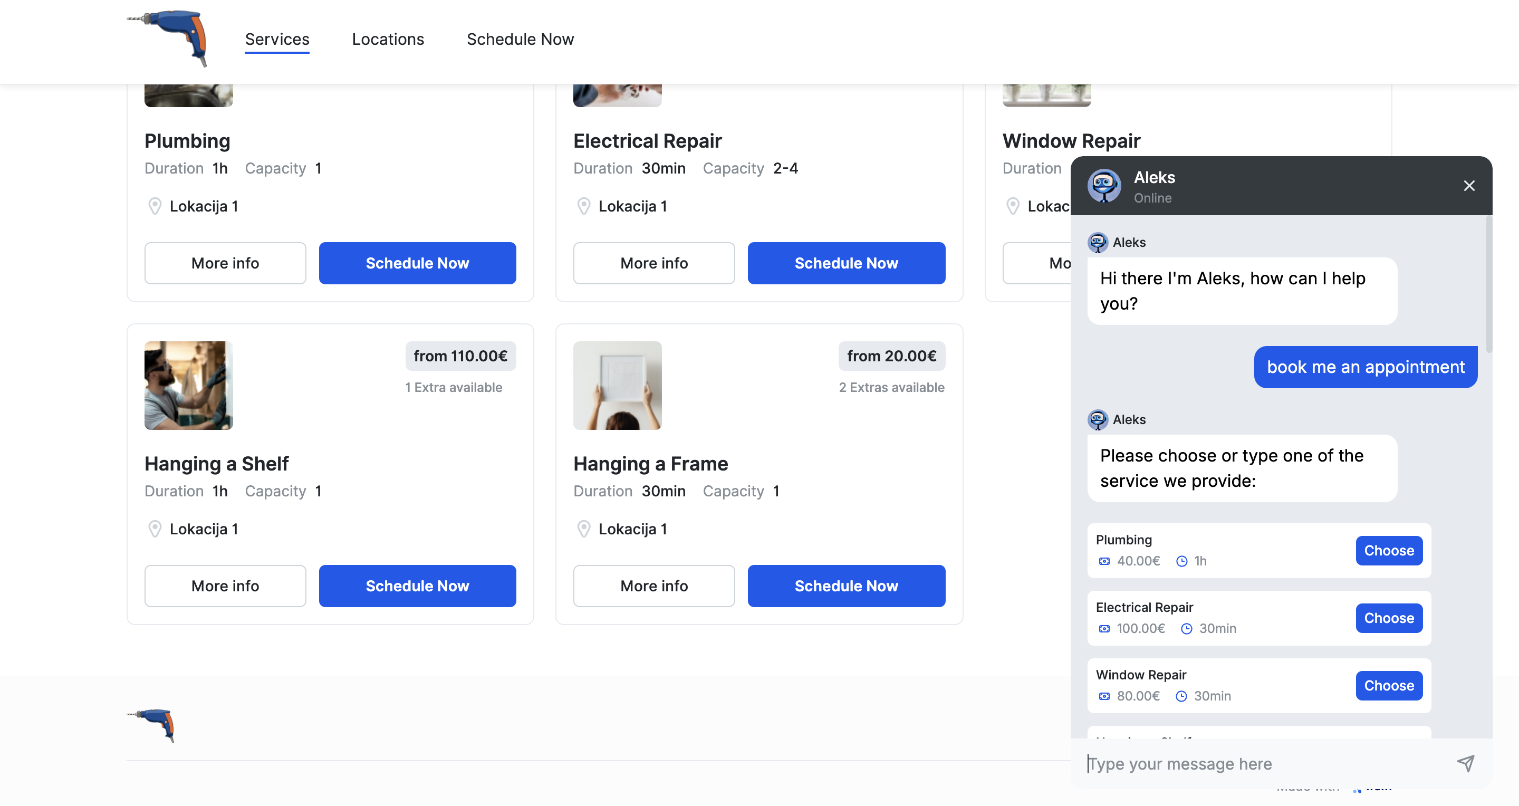Open the Locations navigation tab
1519x806 pixels.
pyautogui.click(x=388, y=39)
